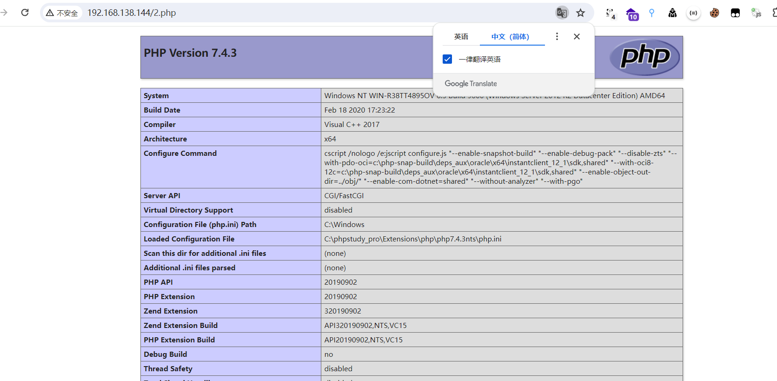Reload the page with the refresh icon
Screen dimensions: 777x381
coord(25,13)
